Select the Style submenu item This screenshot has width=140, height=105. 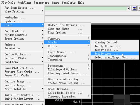pyautogui.click(x=22, y=25)
